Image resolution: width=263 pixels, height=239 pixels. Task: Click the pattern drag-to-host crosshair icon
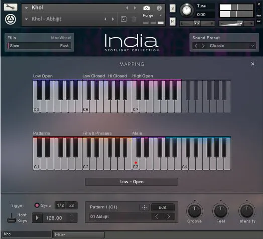[144, 207]
